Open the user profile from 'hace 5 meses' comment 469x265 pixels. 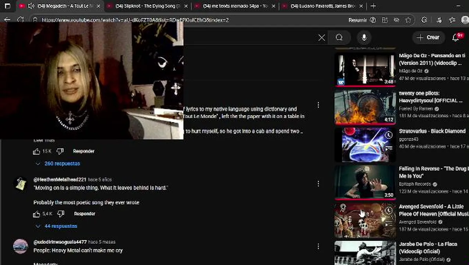click(x=60, y=242)
